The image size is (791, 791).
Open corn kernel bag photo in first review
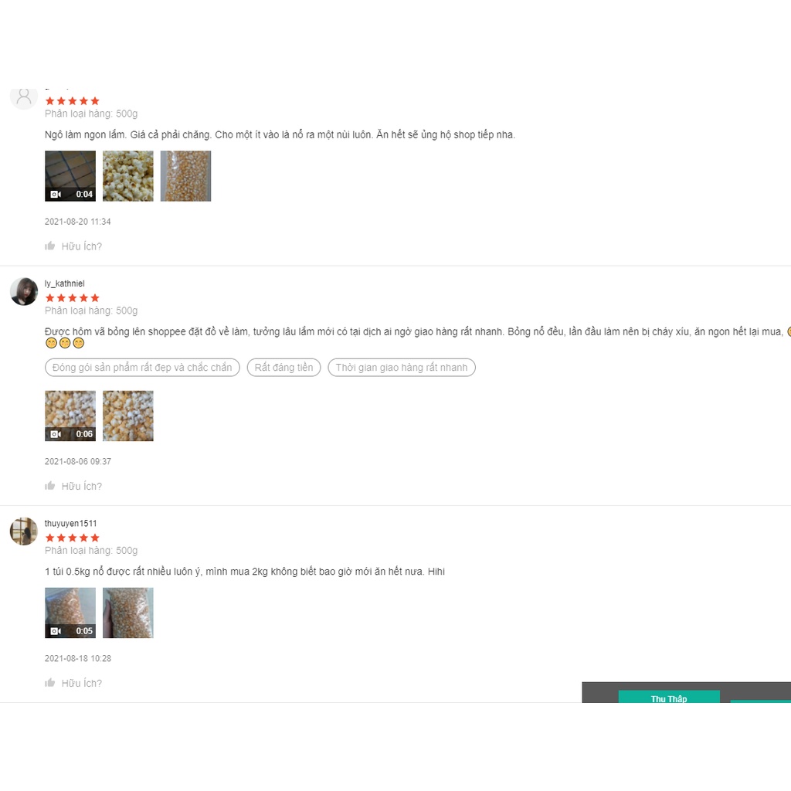coord(185,176)
